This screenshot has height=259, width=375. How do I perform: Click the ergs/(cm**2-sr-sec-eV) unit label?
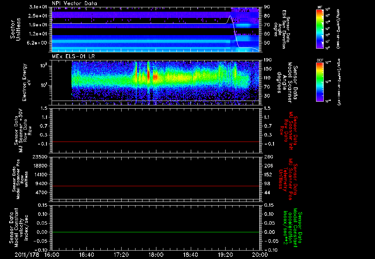tap(339, 82)
